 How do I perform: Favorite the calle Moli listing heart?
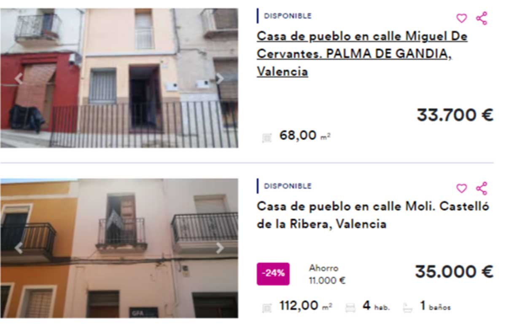[462, 188]
